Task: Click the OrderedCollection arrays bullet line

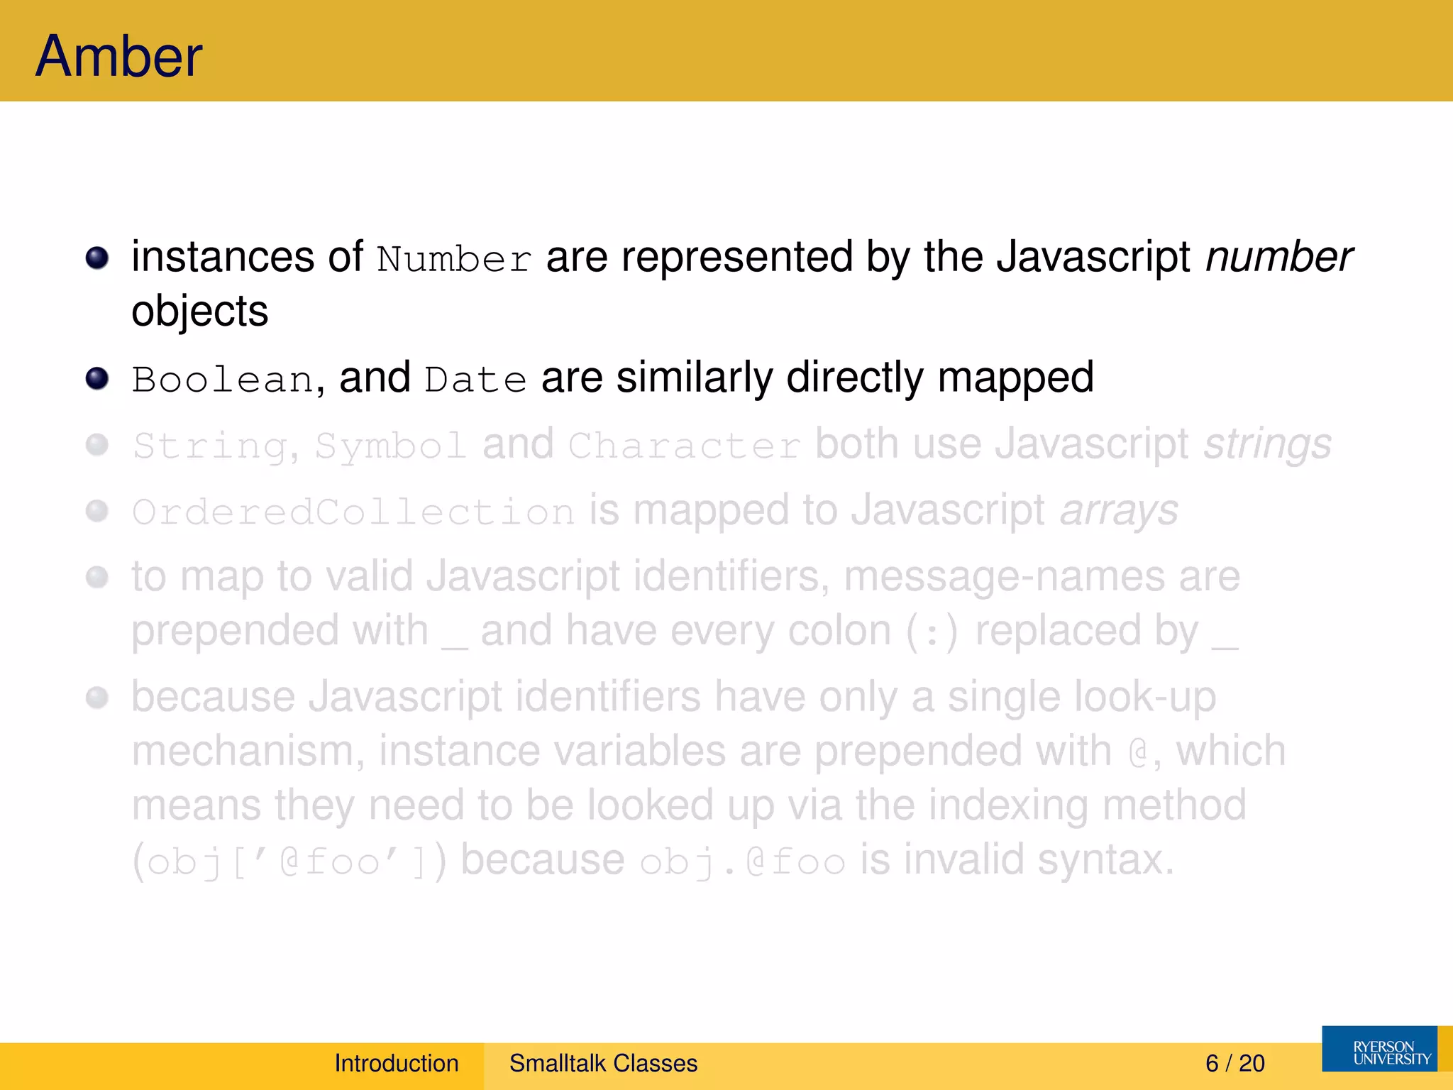Action: coord(655,511)
